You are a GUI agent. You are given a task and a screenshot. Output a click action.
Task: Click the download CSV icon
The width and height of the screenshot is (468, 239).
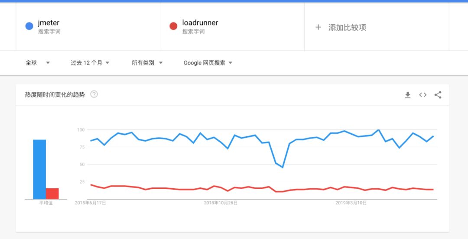407,95
